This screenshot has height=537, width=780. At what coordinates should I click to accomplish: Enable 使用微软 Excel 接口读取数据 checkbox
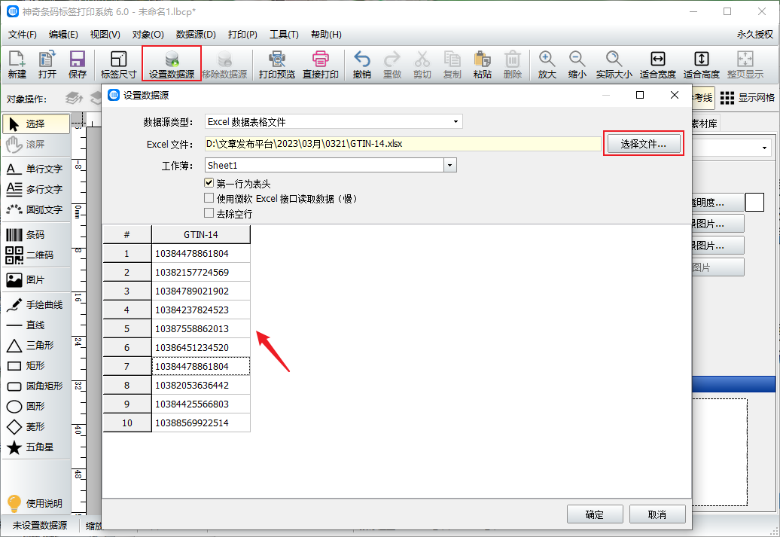(209, 198)
